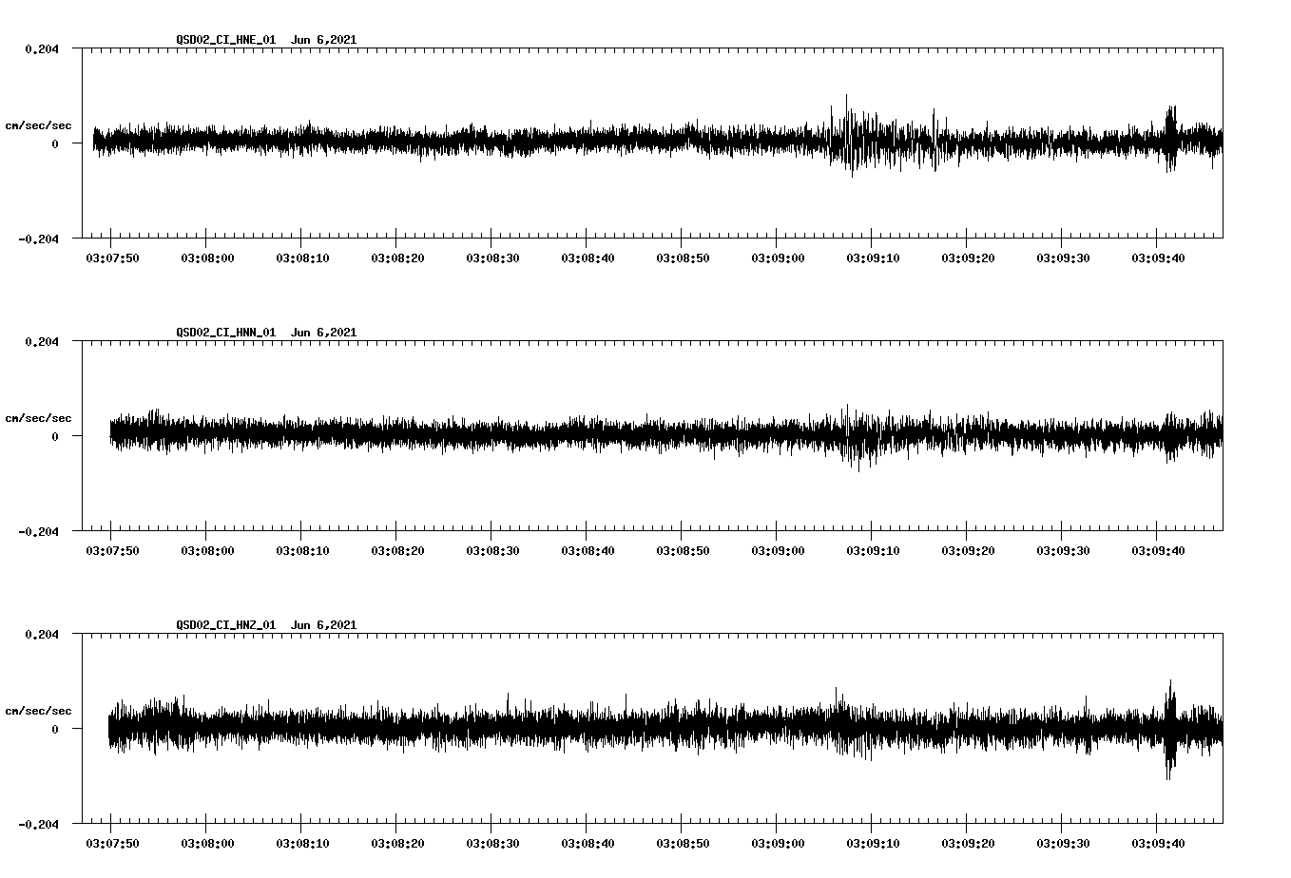Click 03:09:40 time label under HNN plot
The image size is (1291, 878).
1158,550
